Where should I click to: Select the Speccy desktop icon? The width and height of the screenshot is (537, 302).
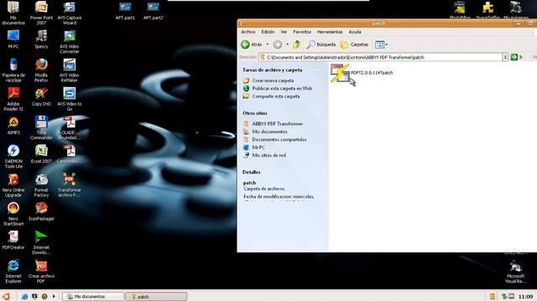tap(41, 39)
